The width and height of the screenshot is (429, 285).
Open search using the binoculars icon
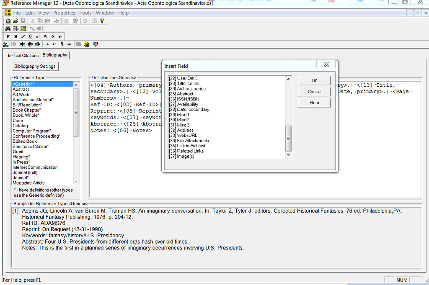(8, 28)
